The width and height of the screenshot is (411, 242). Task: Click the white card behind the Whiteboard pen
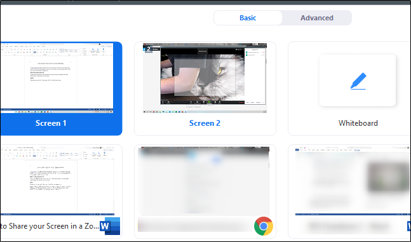(x=358, y=80)
